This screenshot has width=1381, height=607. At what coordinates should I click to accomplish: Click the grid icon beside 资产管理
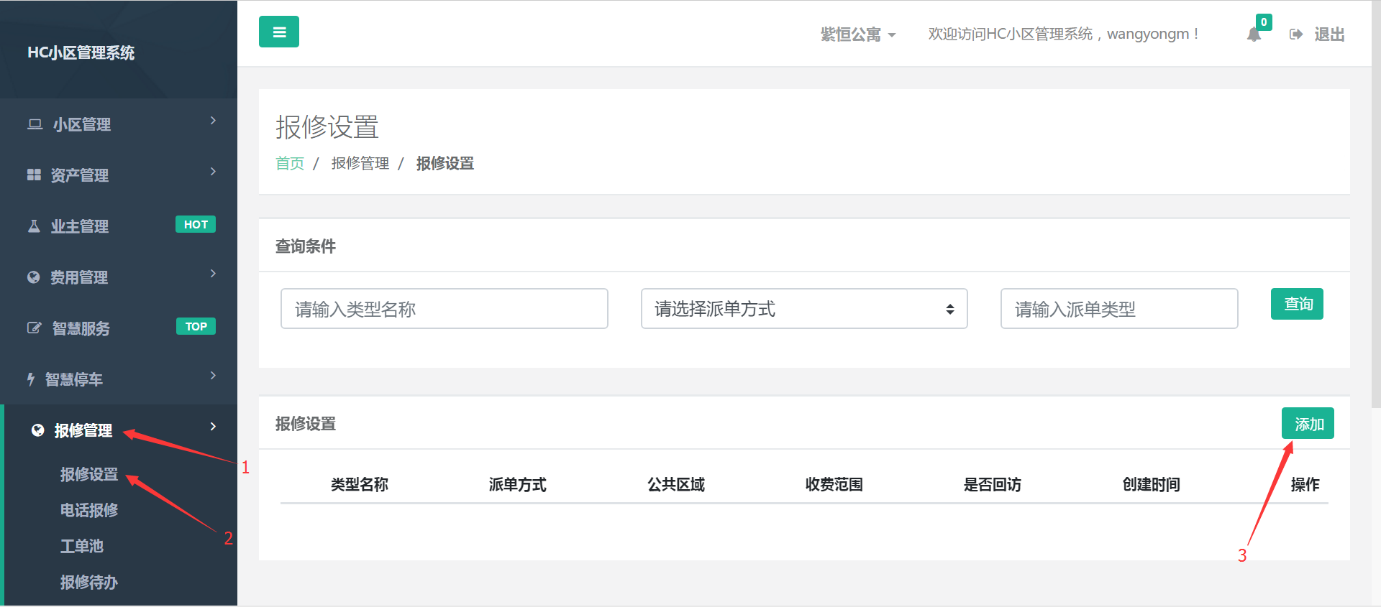pos(34,175)
